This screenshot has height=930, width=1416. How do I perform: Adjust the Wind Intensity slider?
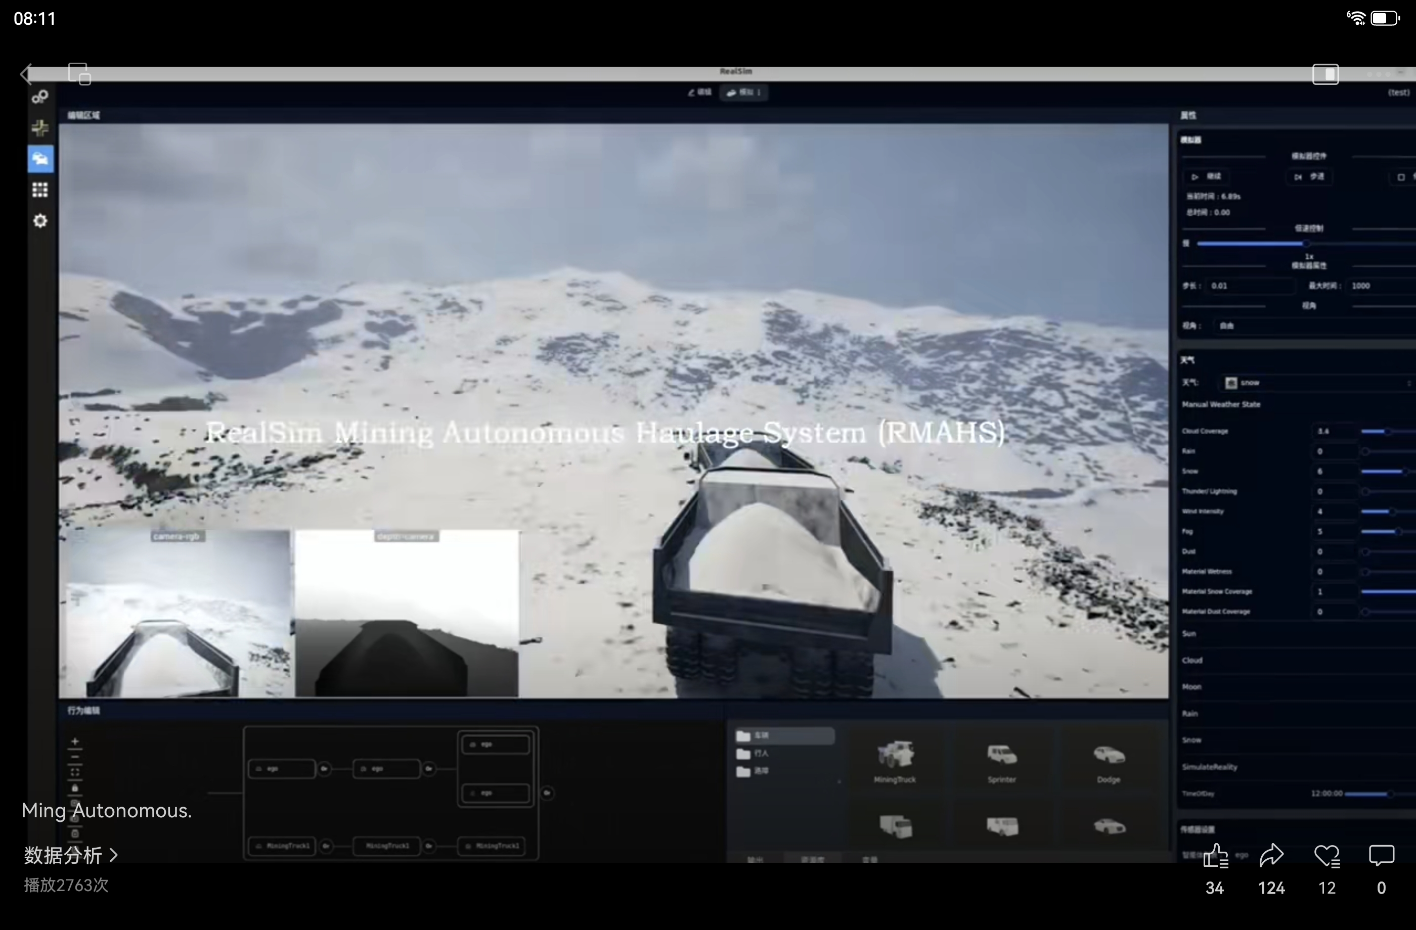pos(1388,511)
